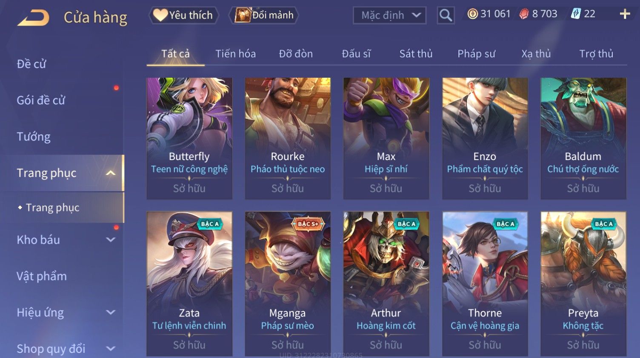This screenshot has height=358, width=640.
Task: Select the Butterfly Teen nữ công nghệ skin
Action: click(189, 138)
